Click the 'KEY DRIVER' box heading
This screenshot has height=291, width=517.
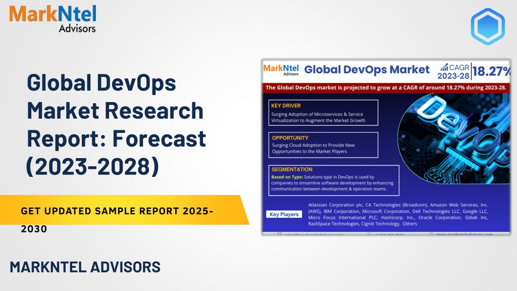pos(286,106)
